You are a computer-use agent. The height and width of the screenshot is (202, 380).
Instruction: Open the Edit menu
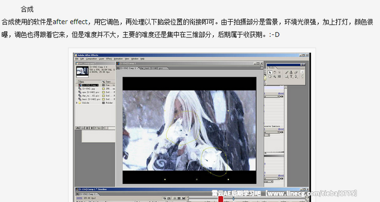coord(82,59)
